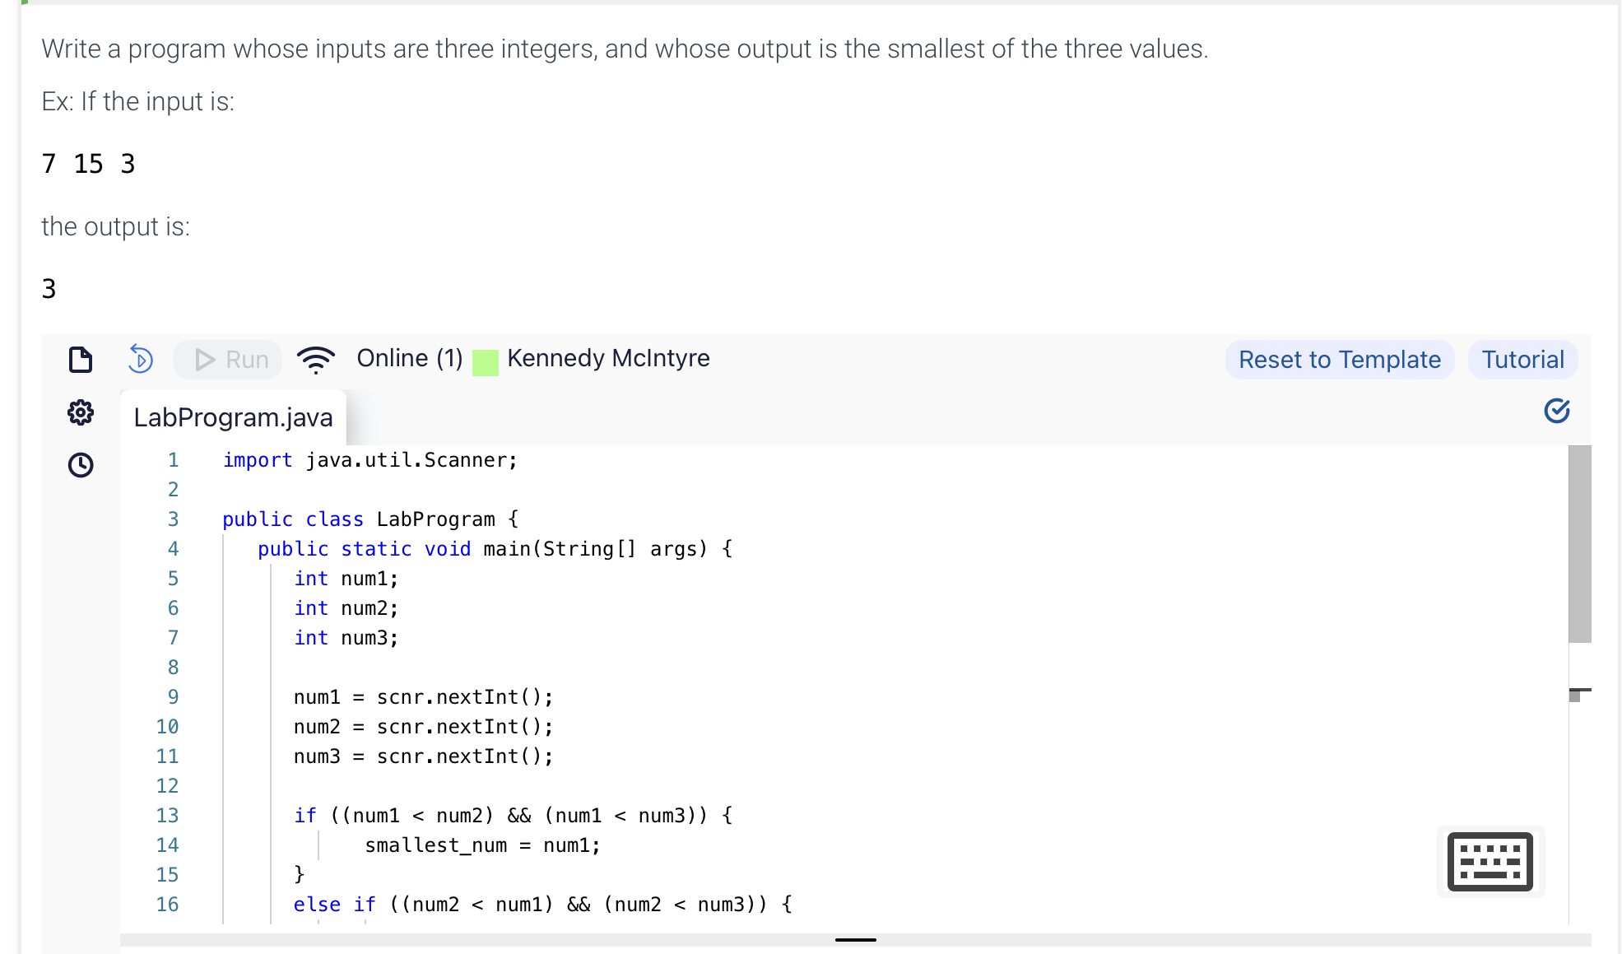Click the restore history replay icon
The image size is (1622, 954).
pos(141,360)
